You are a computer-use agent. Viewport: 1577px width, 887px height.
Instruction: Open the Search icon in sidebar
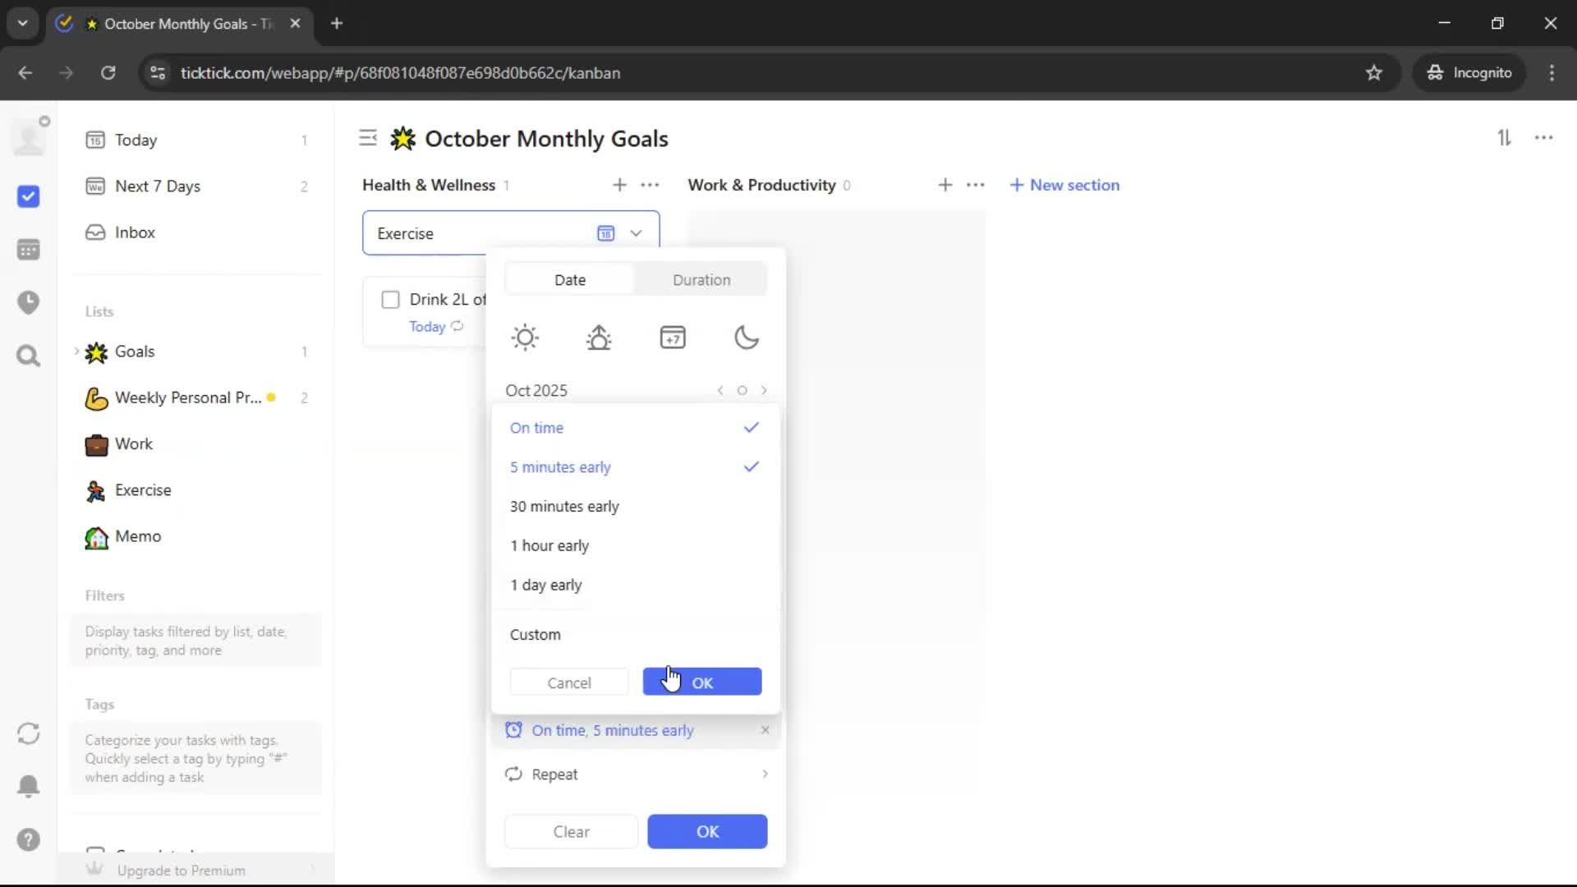tap(29, 356)
